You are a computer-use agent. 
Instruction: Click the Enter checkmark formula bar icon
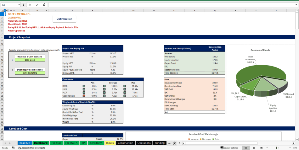click(x=37, y=5)
